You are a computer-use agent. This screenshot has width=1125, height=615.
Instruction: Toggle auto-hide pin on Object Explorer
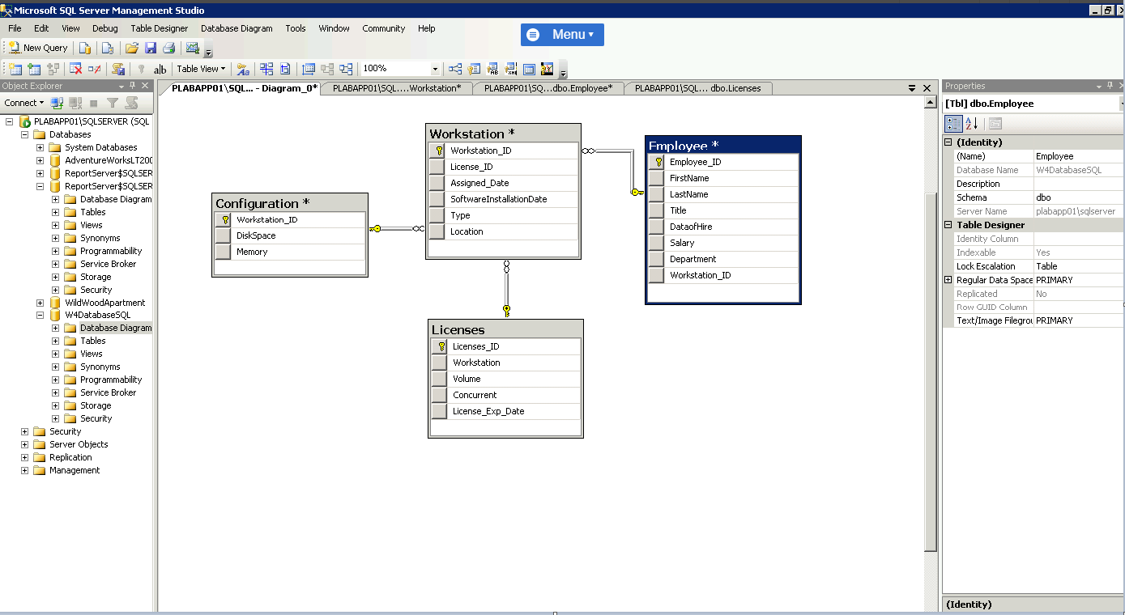133,86
